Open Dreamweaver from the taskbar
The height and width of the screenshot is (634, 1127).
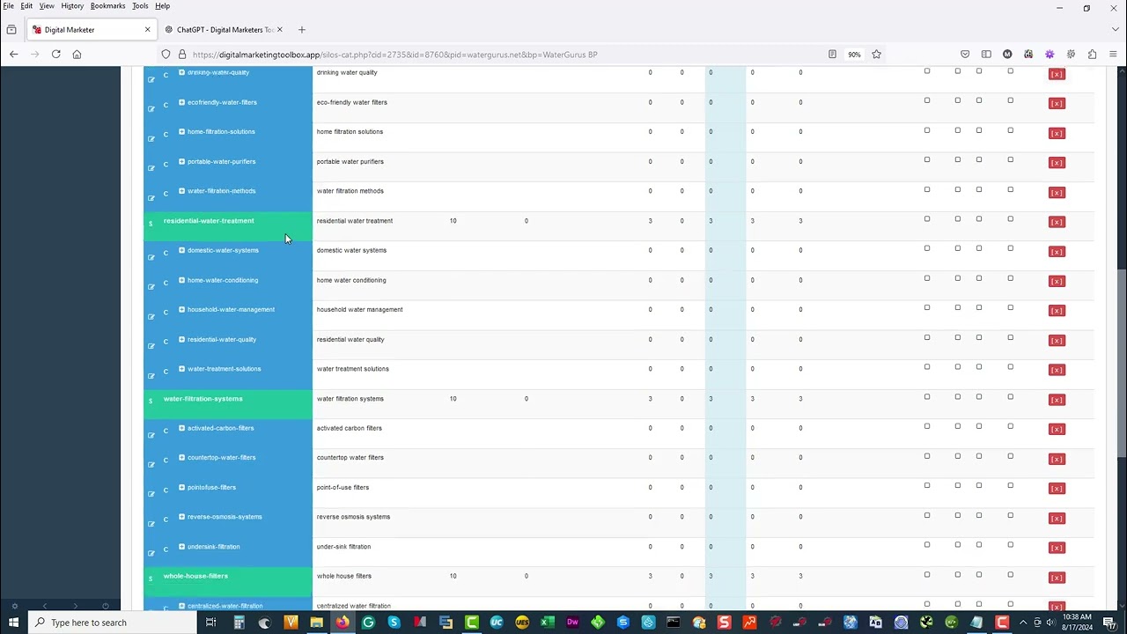click(x=572, y=623)
